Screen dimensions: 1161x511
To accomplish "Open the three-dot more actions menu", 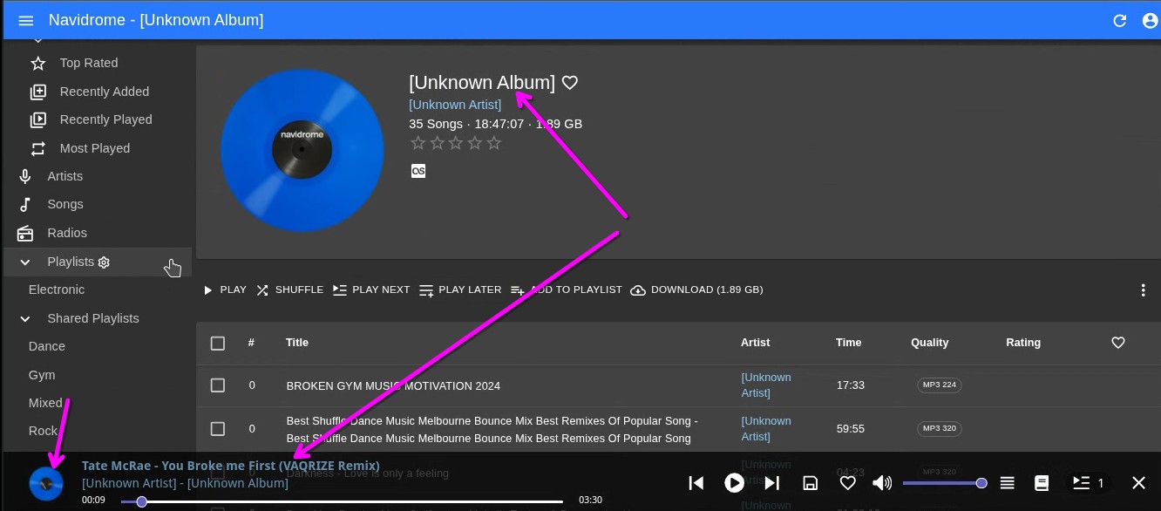I will pyautogui.click(x=1143, y=290).
